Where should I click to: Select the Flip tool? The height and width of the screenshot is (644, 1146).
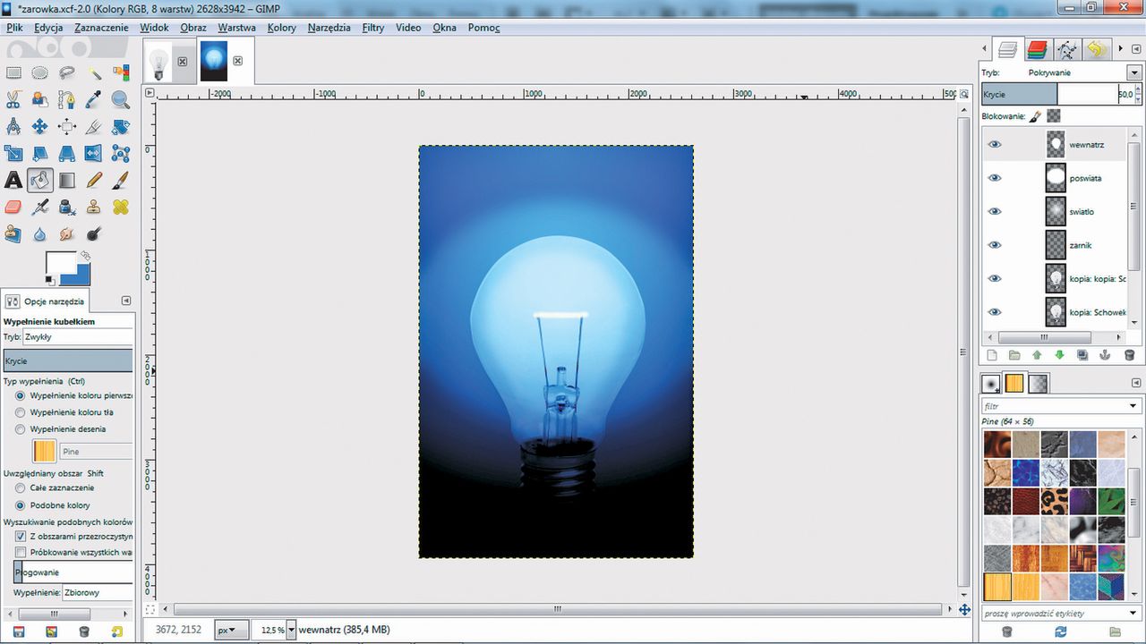click(94, 154)
